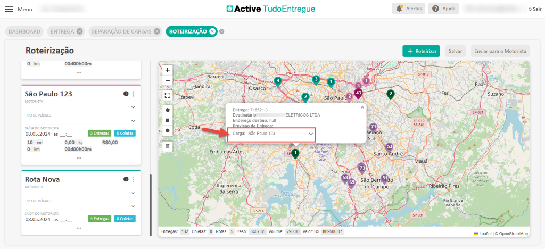Zoom out on the map
The width and height of the screenshot is (545, 249).
[x=168, y=80]
